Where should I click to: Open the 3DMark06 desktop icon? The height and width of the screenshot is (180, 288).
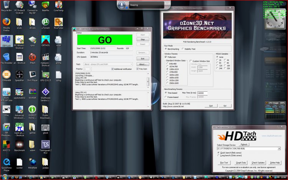7,76
